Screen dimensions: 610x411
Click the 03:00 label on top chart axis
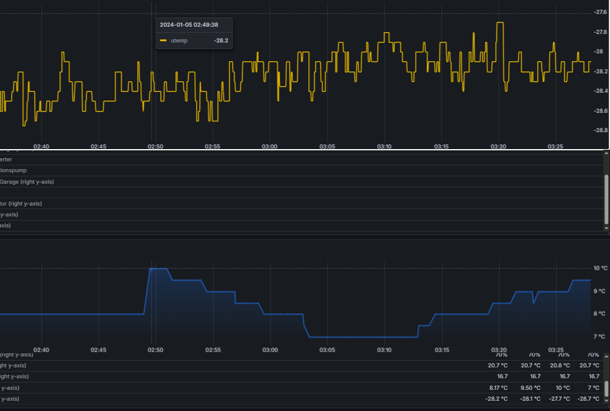(269, 147)
